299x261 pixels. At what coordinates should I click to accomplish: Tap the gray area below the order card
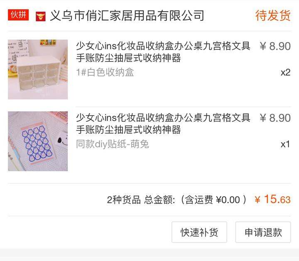pos(149,255)
